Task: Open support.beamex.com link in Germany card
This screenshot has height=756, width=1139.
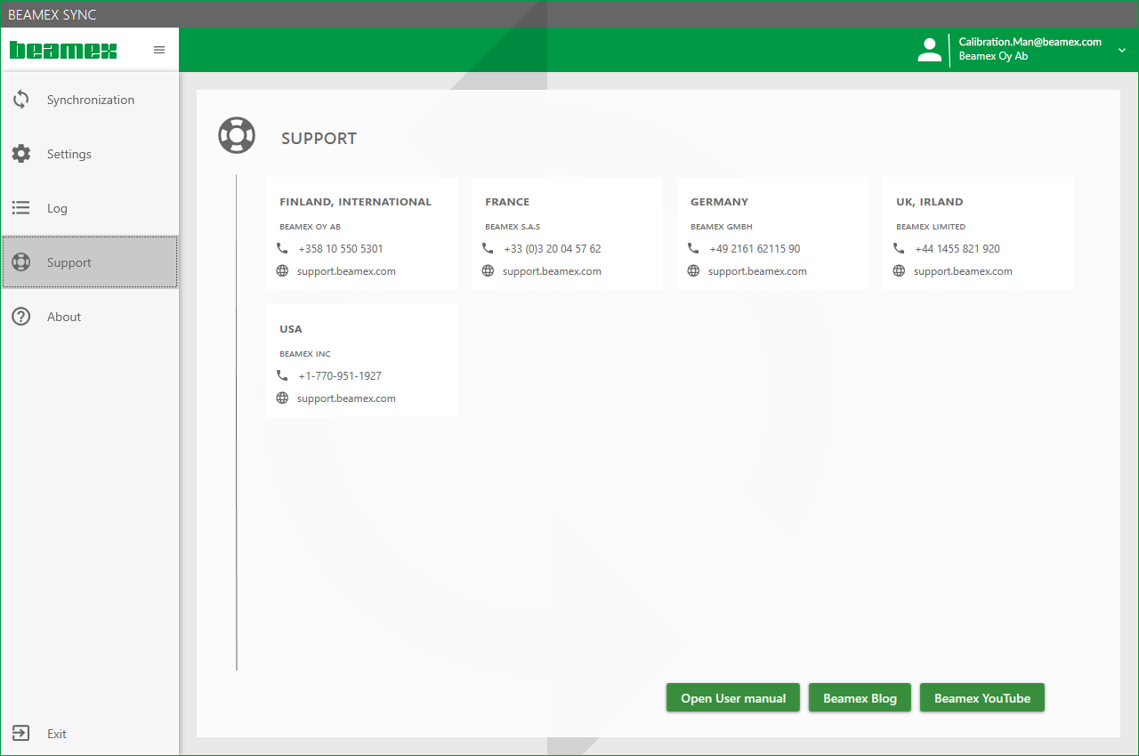Action: click(757, 271)
